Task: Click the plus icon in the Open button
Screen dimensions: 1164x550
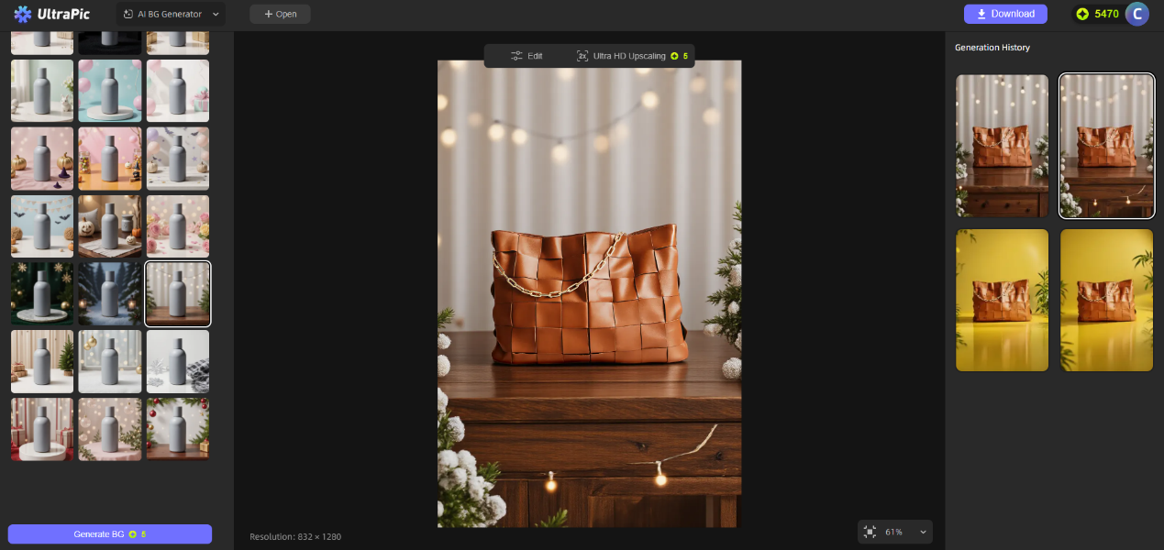Action: [268, 14]
